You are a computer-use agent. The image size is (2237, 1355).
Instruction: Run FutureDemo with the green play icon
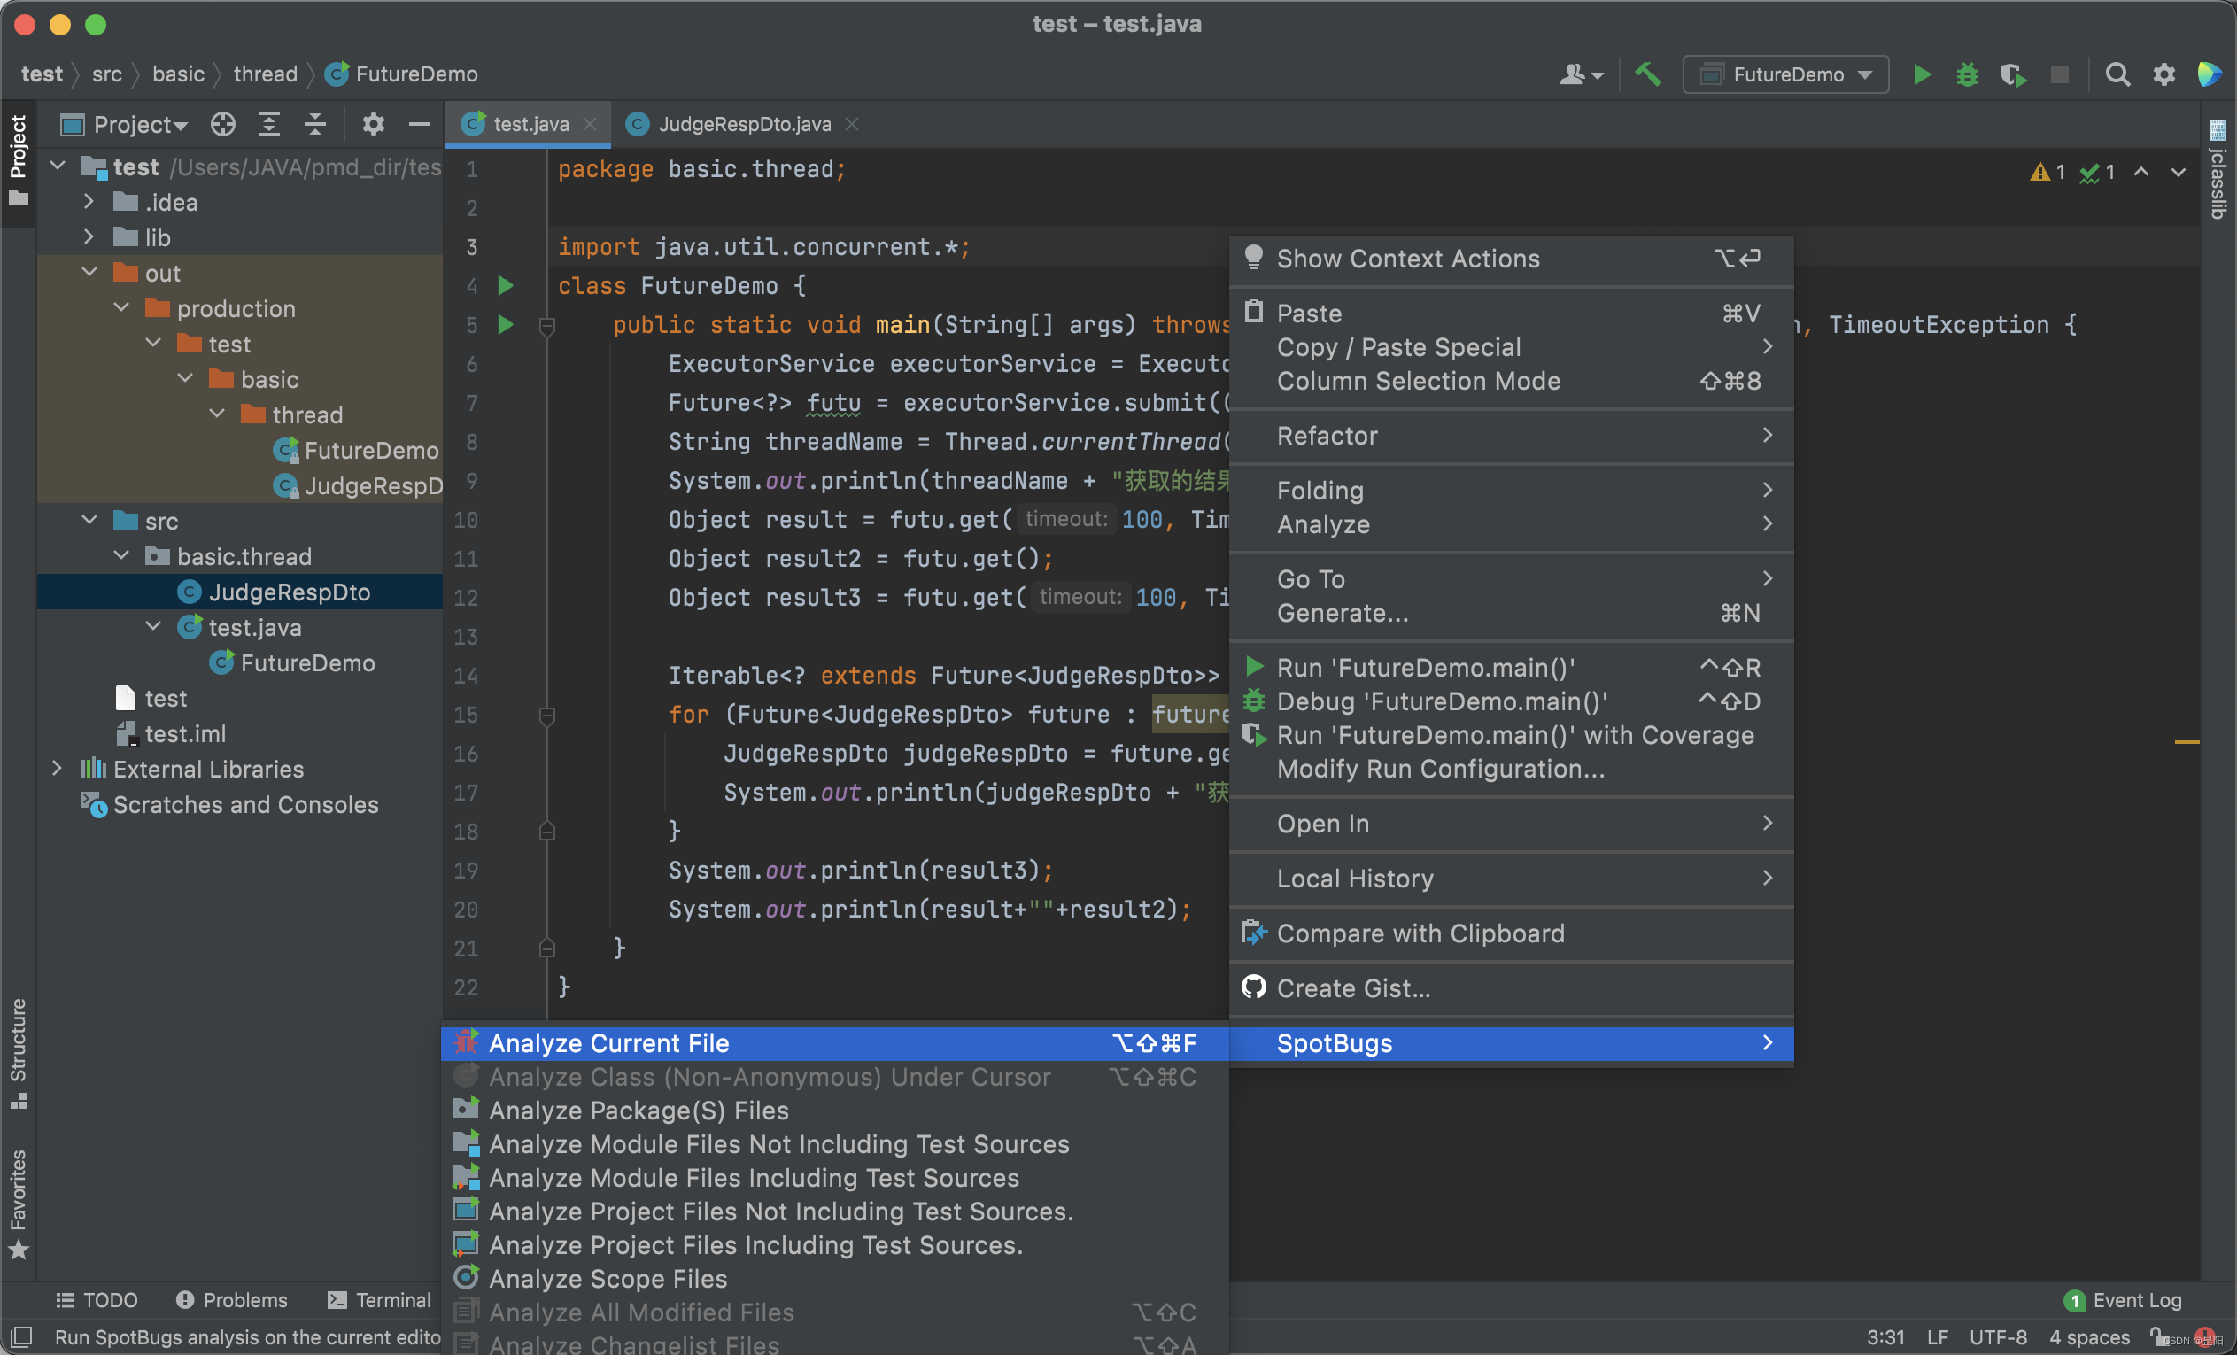(1921, 74)
